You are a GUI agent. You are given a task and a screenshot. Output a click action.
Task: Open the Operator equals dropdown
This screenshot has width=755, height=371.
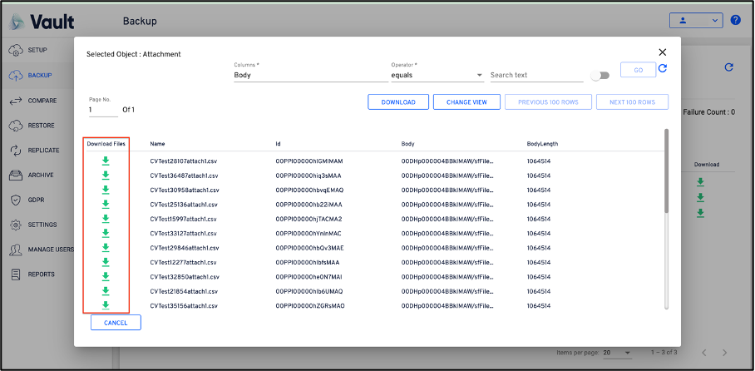click(437, 75)
